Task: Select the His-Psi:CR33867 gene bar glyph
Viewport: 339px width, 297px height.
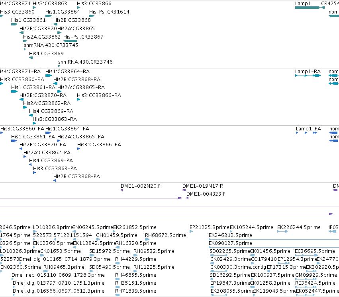Action: (70, 41)
